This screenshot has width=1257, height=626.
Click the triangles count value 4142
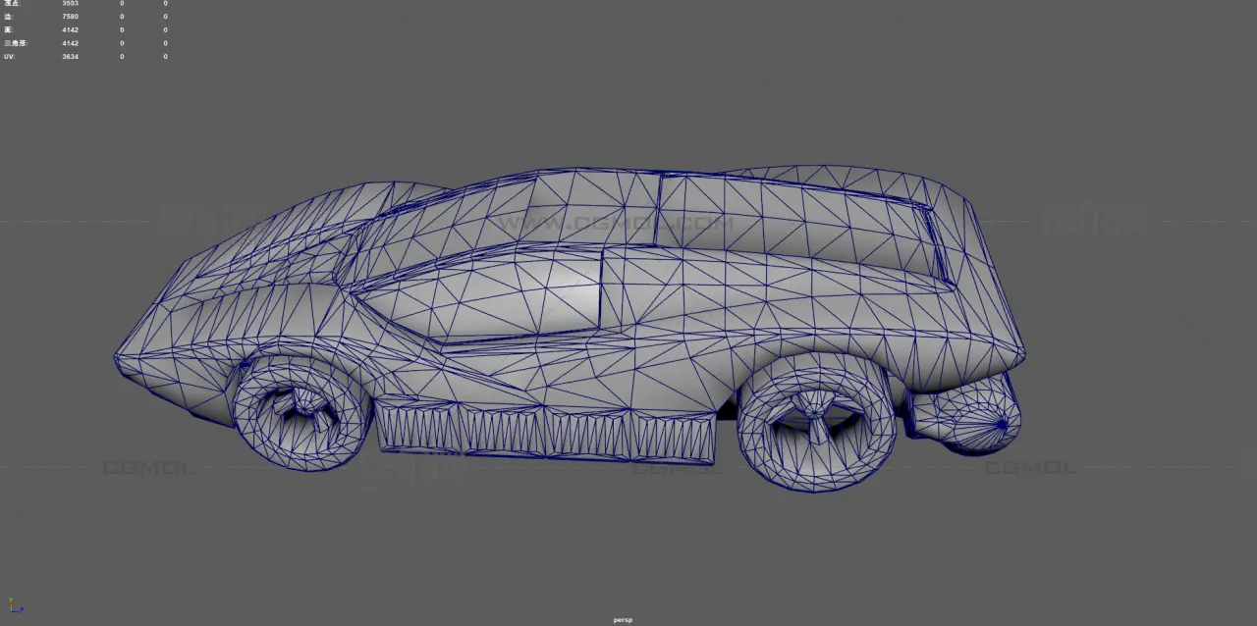pyautogui.click(x=70, y=43)
